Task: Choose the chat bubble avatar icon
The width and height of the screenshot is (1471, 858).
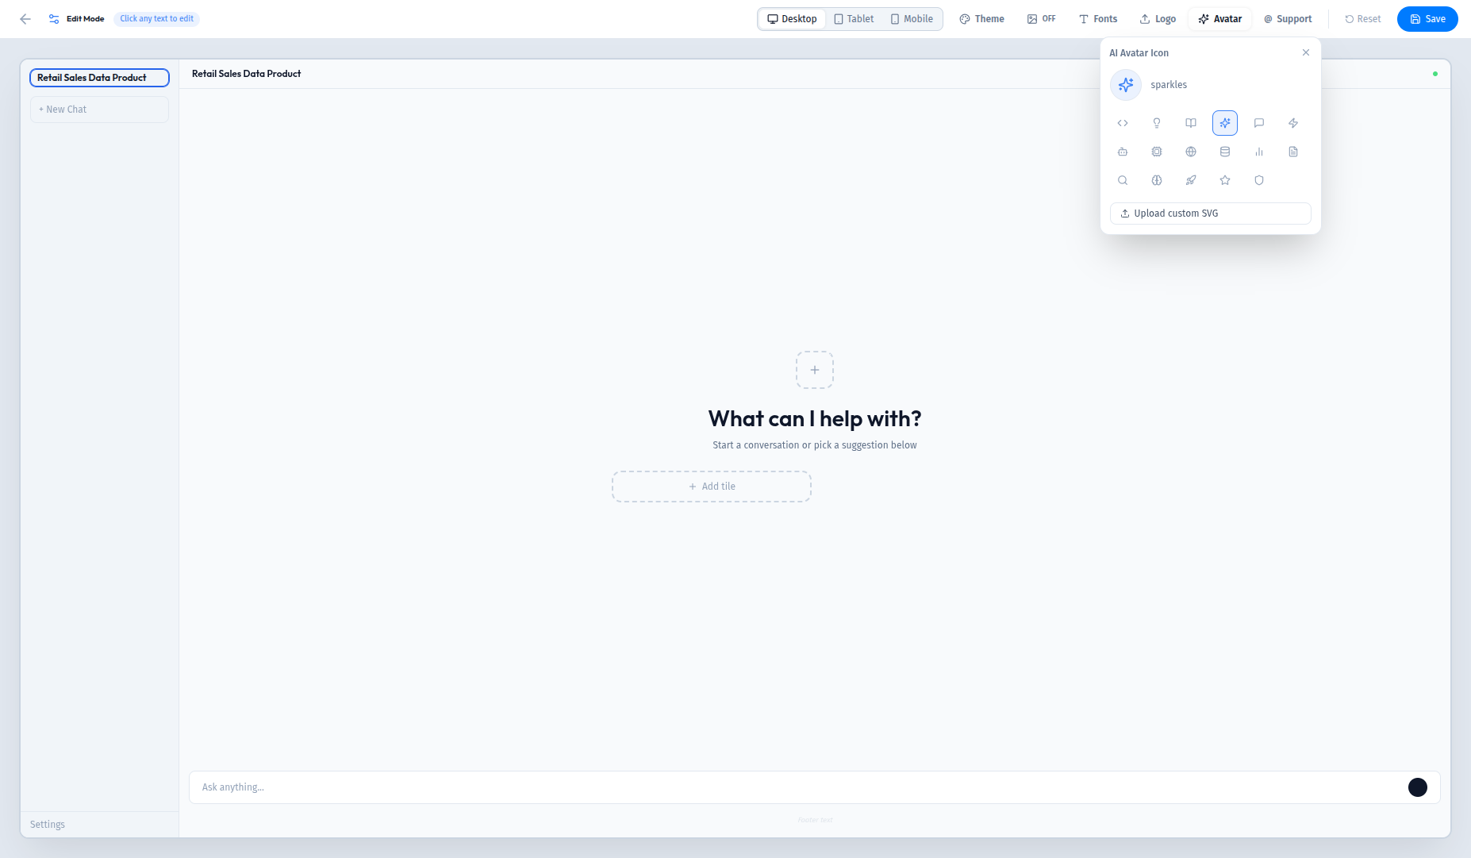Action: pyautogui.click(x=1259, y=123)
